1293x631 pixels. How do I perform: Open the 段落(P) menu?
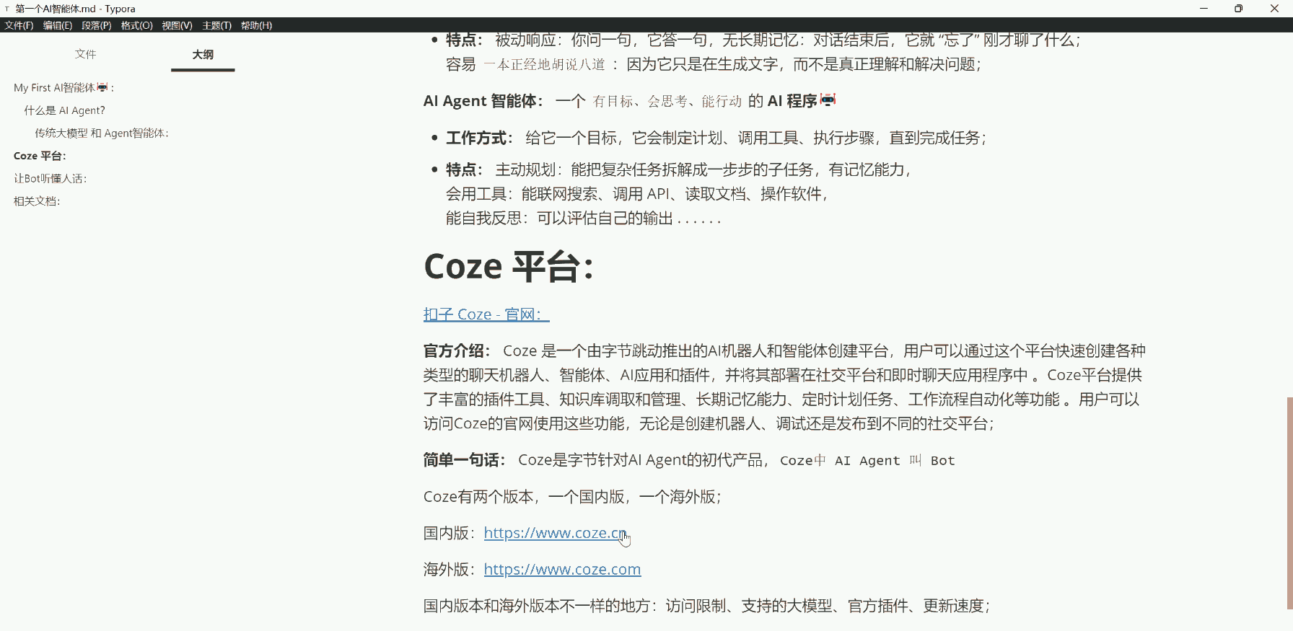click(x=96, y=25)
